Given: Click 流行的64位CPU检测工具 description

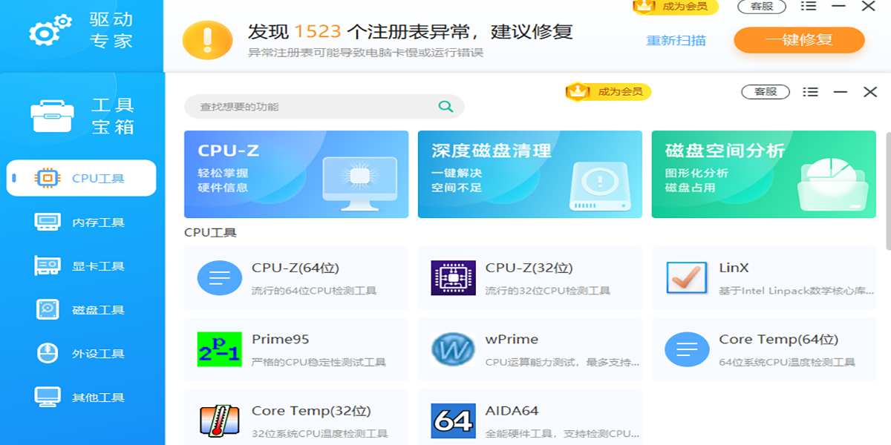Looking at the screenshot, I should coord(314,291).
